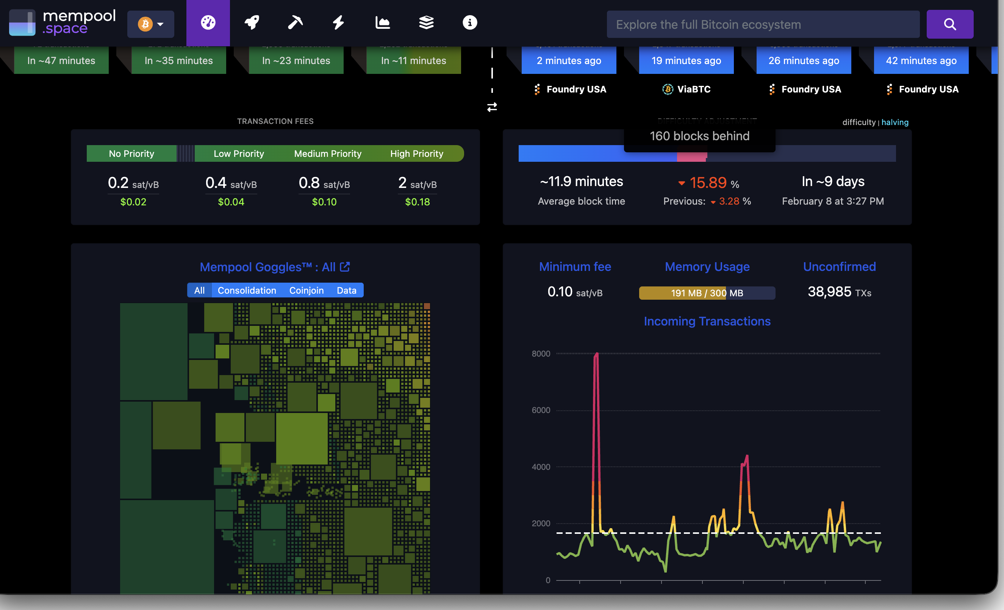This screenshot has width=1004, height=610.
Task: Open the Lightning bolt icon
Action: 338,22
